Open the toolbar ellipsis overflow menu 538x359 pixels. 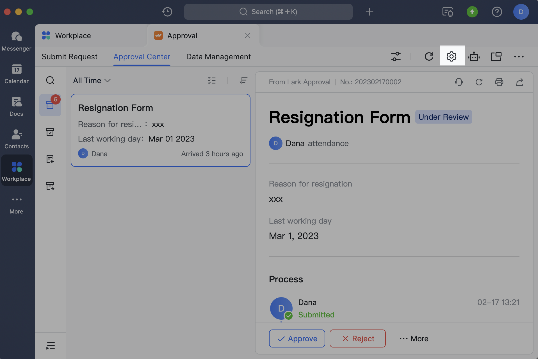[519, 56]
